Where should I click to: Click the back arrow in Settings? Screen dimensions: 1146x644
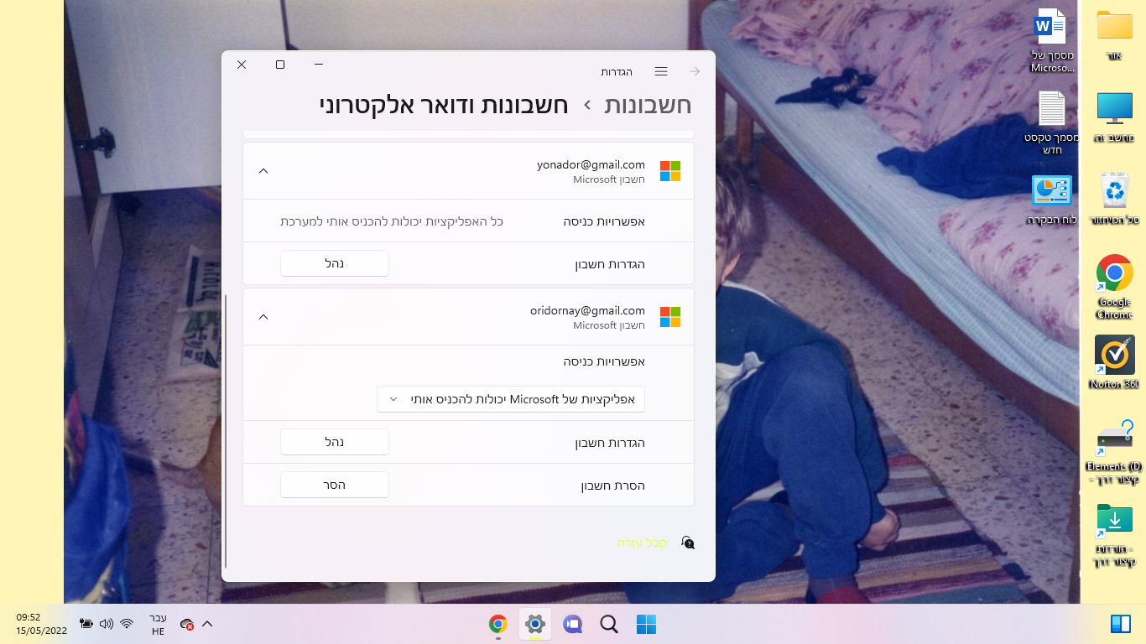click(695, 72)
